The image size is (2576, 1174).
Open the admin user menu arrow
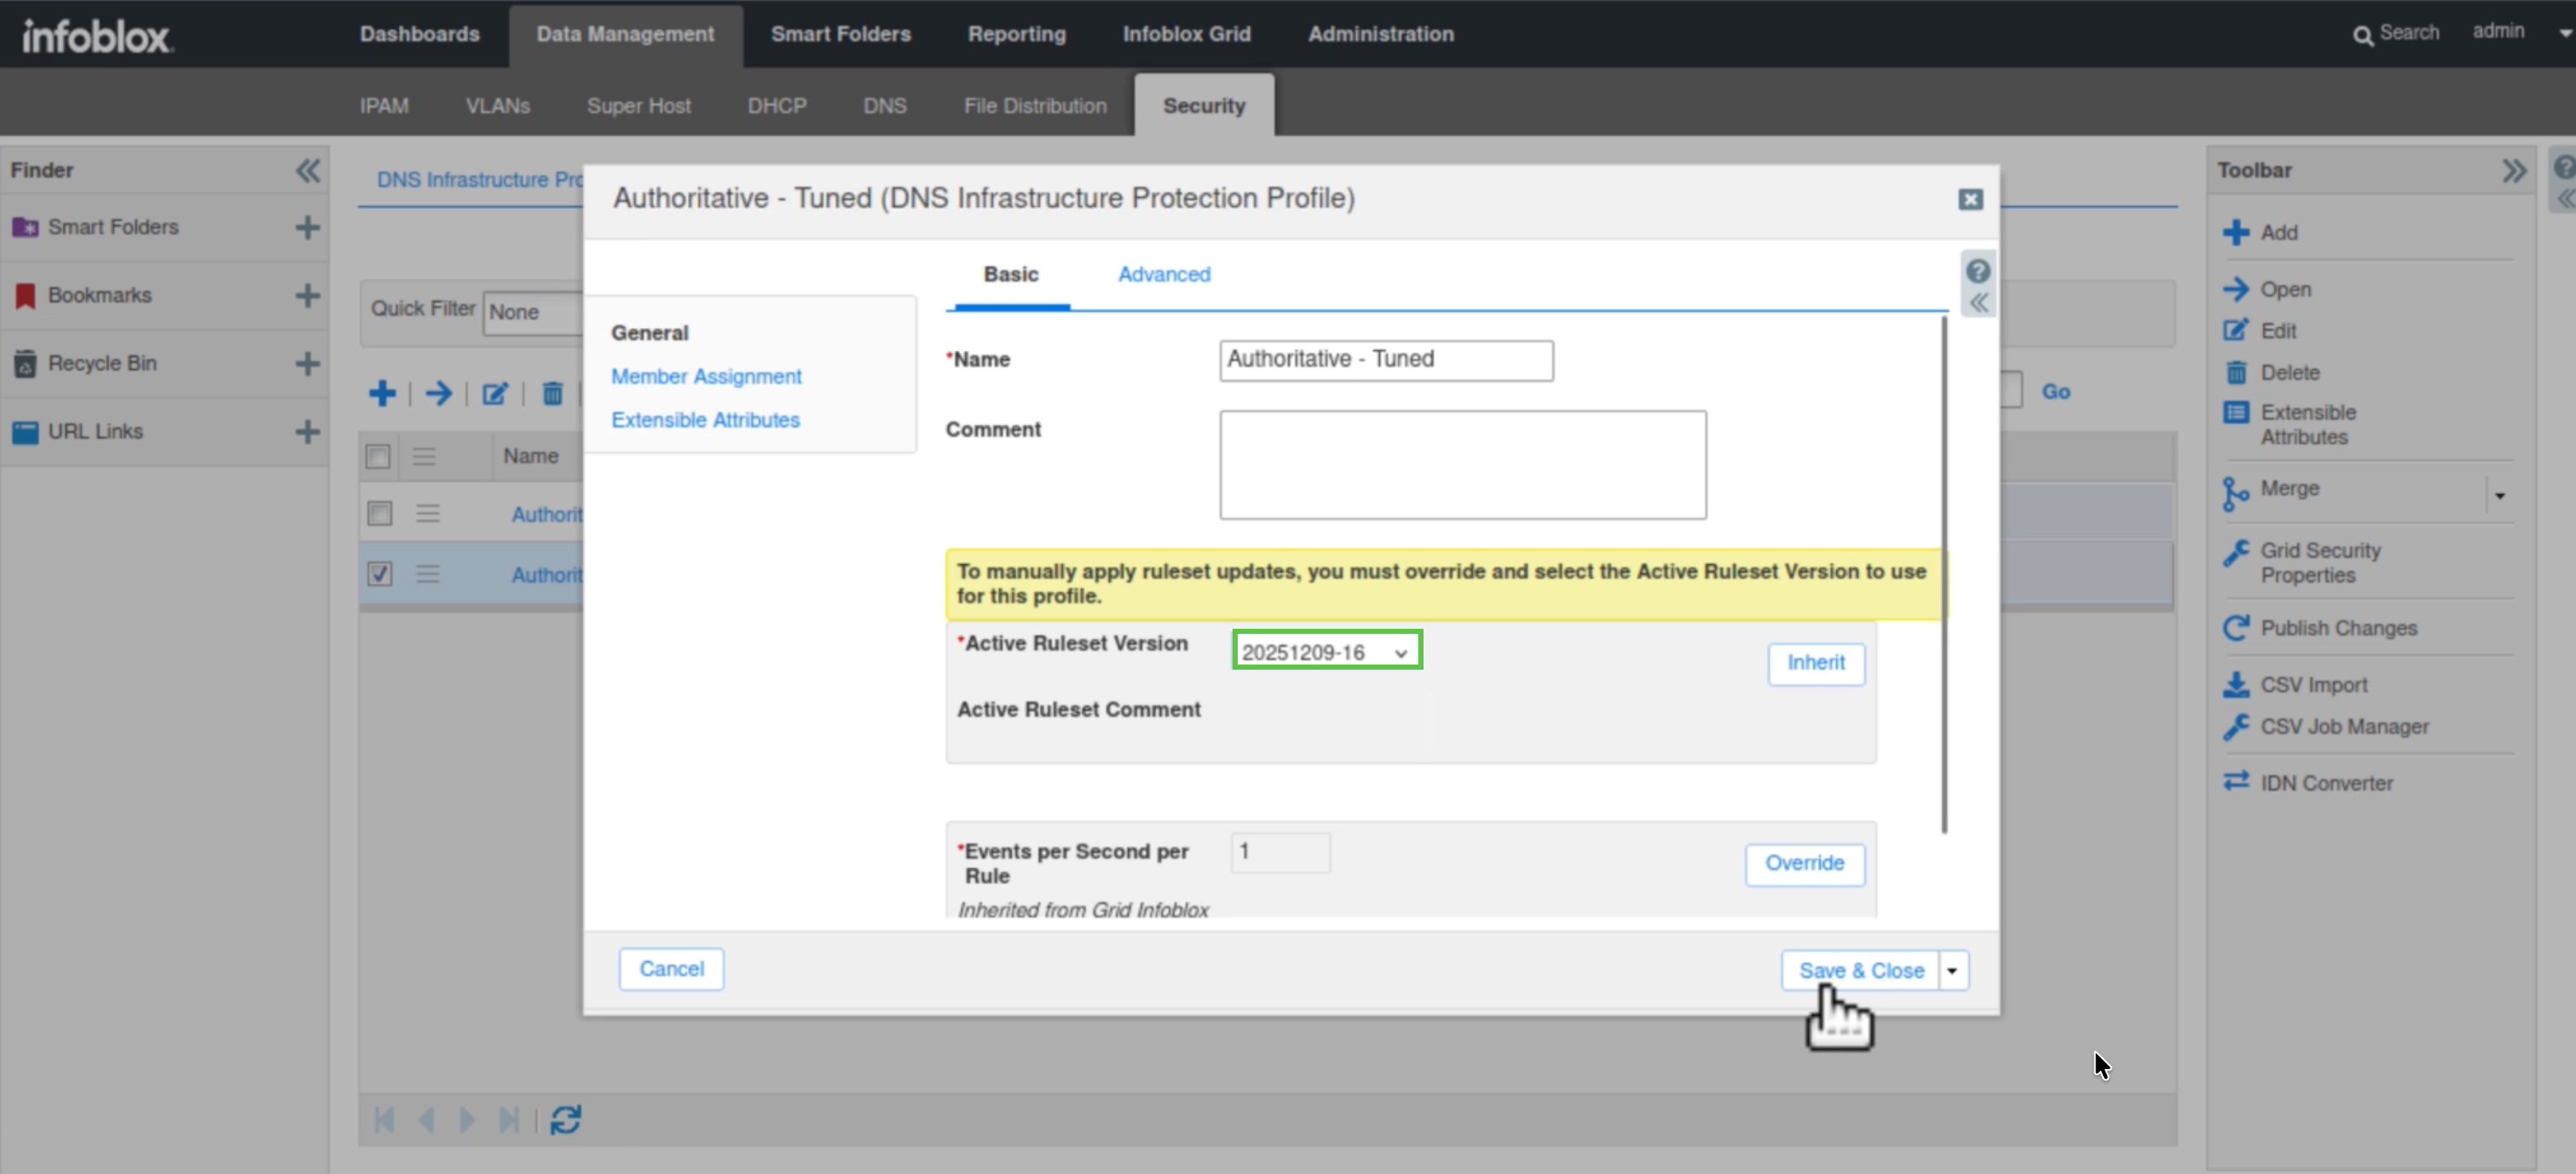pos(2564,32)
